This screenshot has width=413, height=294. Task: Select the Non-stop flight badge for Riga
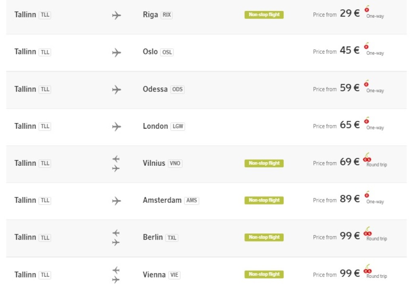click(264, 15)
